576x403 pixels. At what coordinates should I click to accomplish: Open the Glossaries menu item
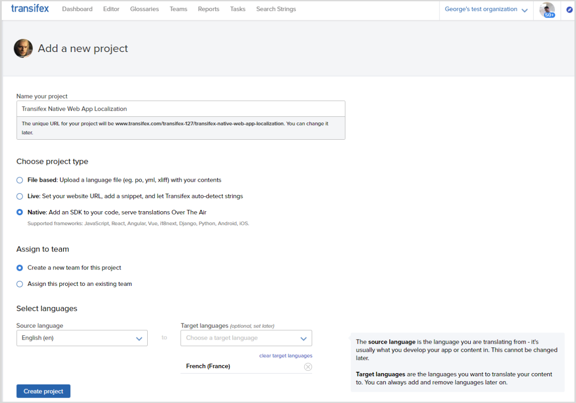tap(144, 9)
